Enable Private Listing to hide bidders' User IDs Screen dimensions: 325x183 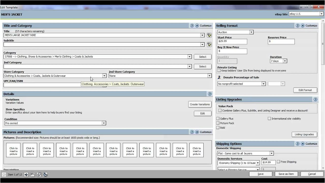(219, 71)
